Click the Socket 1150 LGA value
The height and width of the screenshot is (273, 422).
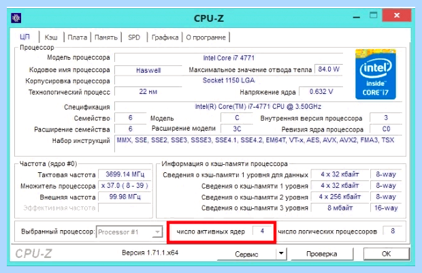(x=229, y=80)
